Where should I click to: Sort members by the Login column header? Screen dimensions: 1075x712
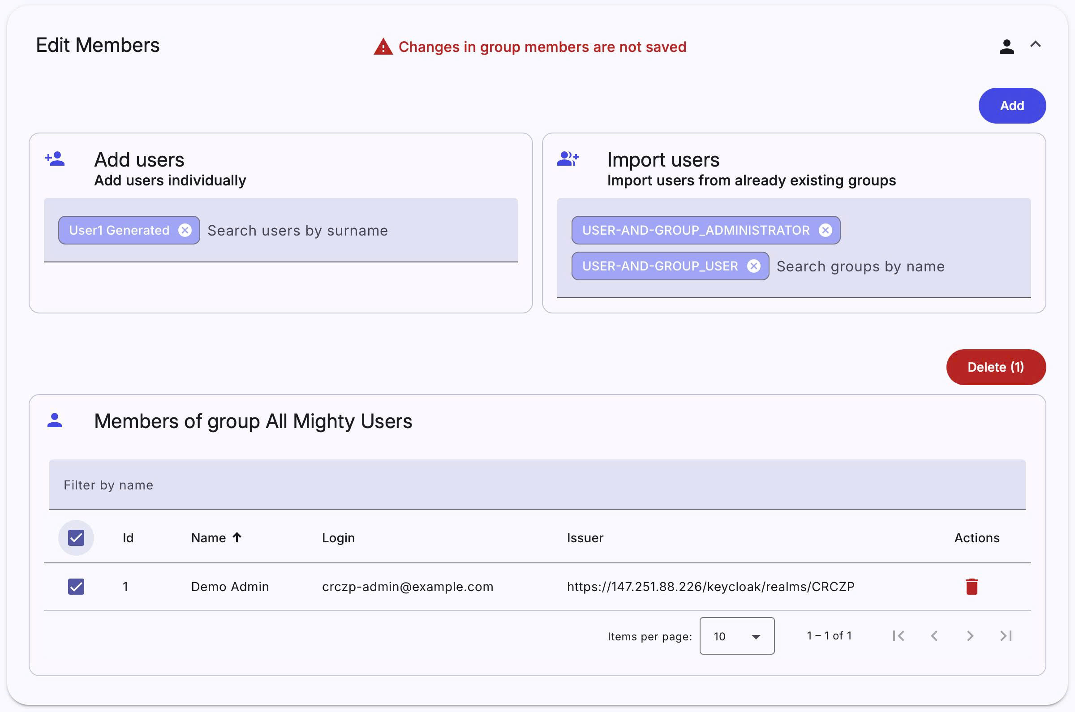[x=338, y=538]
